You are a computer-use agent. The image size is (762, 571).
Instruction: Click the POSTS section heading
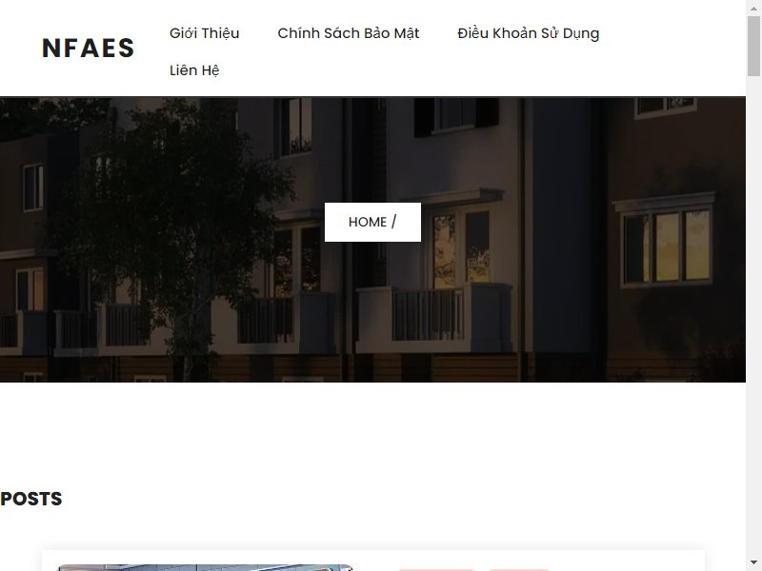31,499
